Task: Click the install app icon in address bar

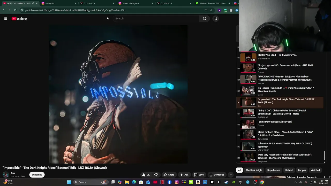Action: (206, 10)
